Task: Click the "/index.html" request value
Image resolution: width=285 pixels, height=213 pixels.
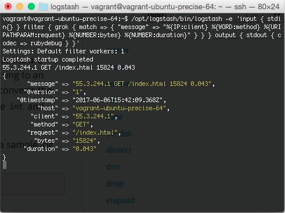Action: click(x=95, y=132)
